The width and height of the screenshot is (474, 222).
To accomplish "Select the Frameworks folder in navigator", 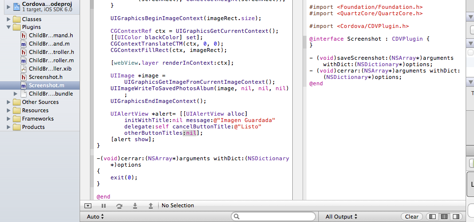I will (x=37, y=119).
